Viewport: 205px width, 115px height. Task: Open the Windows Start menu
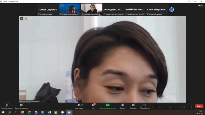pos(3,112)
